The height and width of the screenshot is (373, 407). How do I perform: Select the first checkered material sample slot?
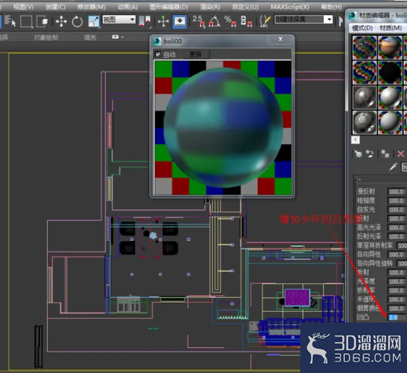coord(364,48)
